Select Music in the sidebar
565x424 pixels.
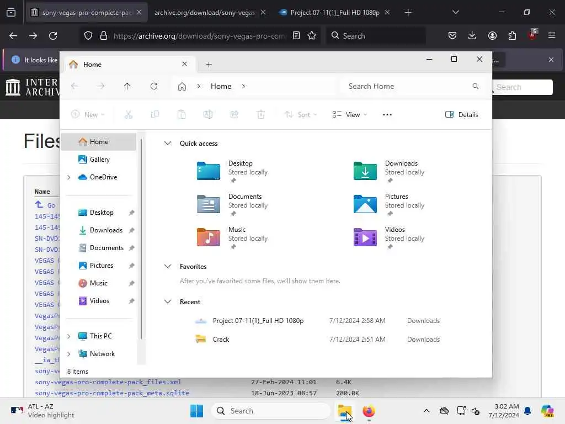click(x=98, y=283)
